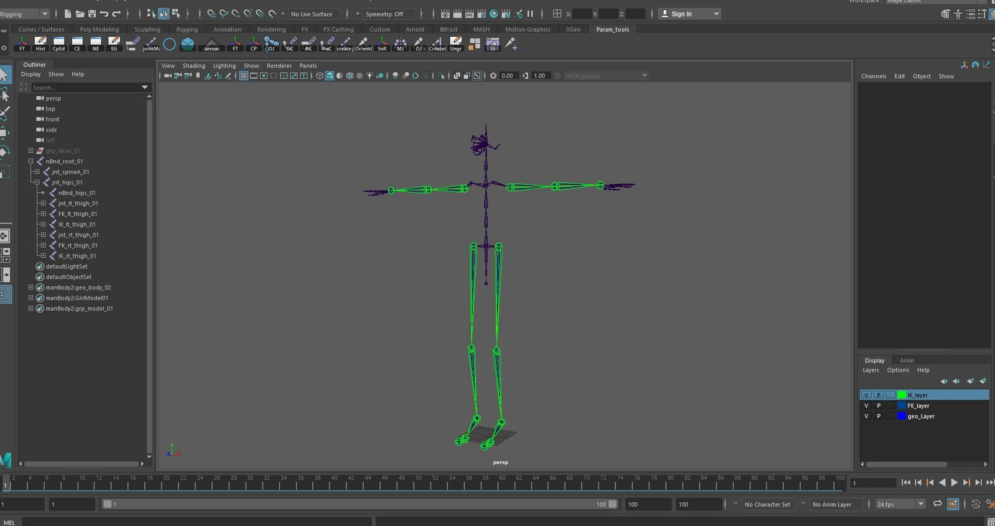Viewport: 995px width, 526px height.
Task: Click the EG shelf icon
Action: tap(114, 43)
